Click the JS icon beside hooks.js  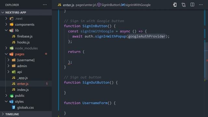pyautogui.click(x=14, y=42)
